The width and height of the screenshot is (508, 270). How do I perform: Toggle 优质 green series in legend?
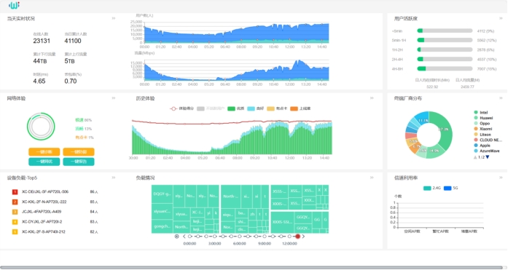(x=236, y=108)
